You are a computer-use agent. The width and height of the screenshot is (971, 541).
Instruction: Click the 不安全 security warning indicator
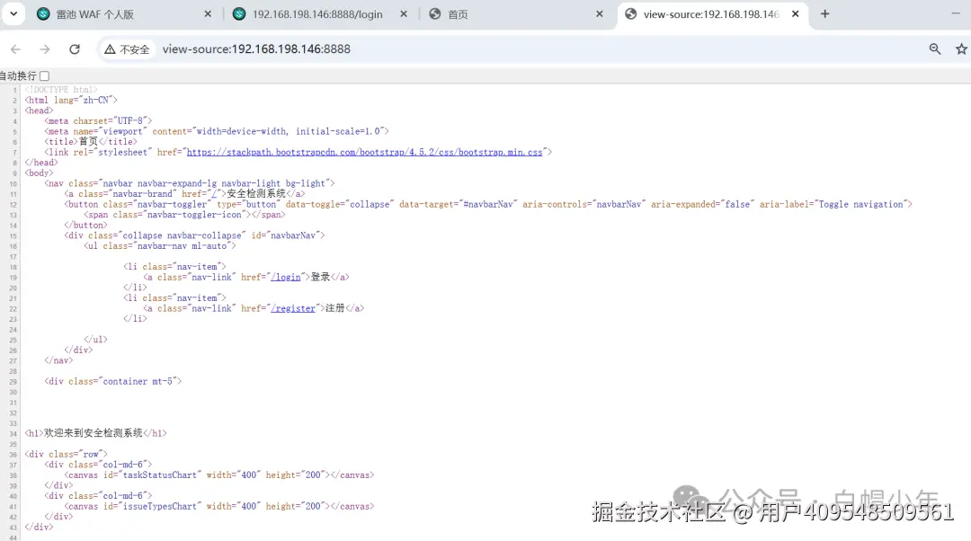[x=127, y=49]
